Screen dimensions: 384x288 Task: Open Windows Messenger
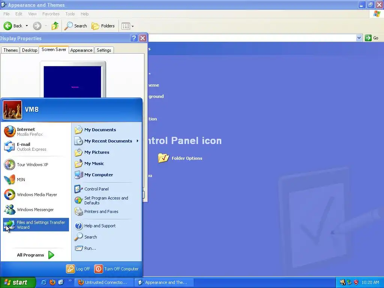[36, 210]
